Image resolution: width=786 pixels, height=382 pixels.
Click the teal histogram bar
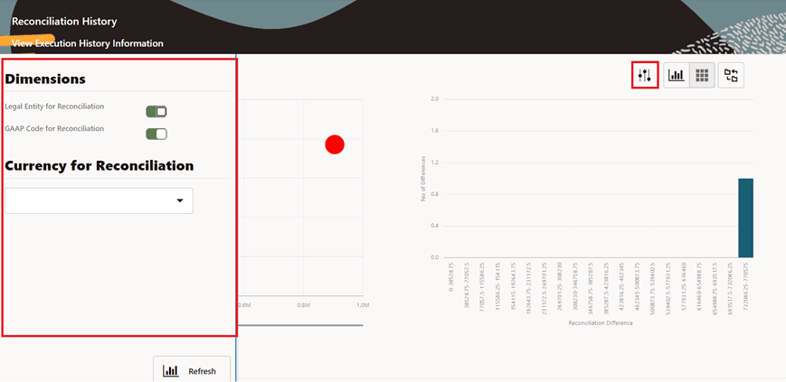coord(745,218)
